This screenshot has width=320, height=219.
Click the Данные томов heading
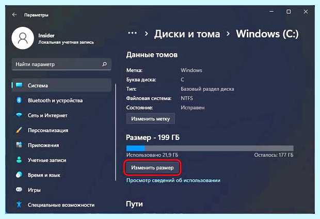tap(152, 55)
